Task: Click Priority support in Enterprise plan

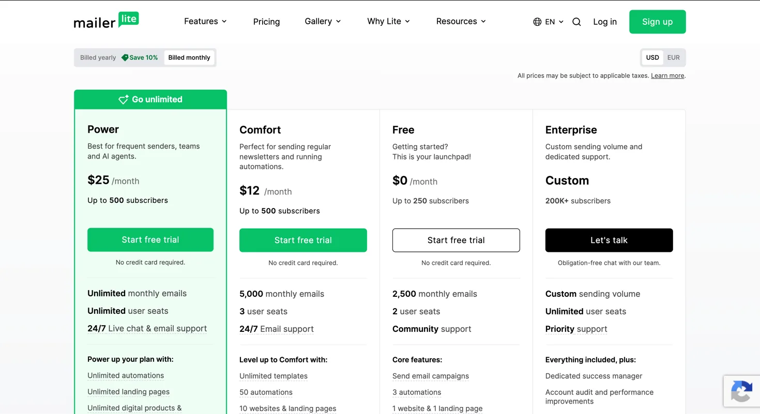Action: (576, 329)
